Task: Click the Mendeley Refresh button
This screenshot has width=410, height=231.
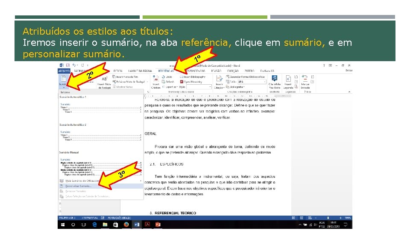Action: [x=168, y=82]
